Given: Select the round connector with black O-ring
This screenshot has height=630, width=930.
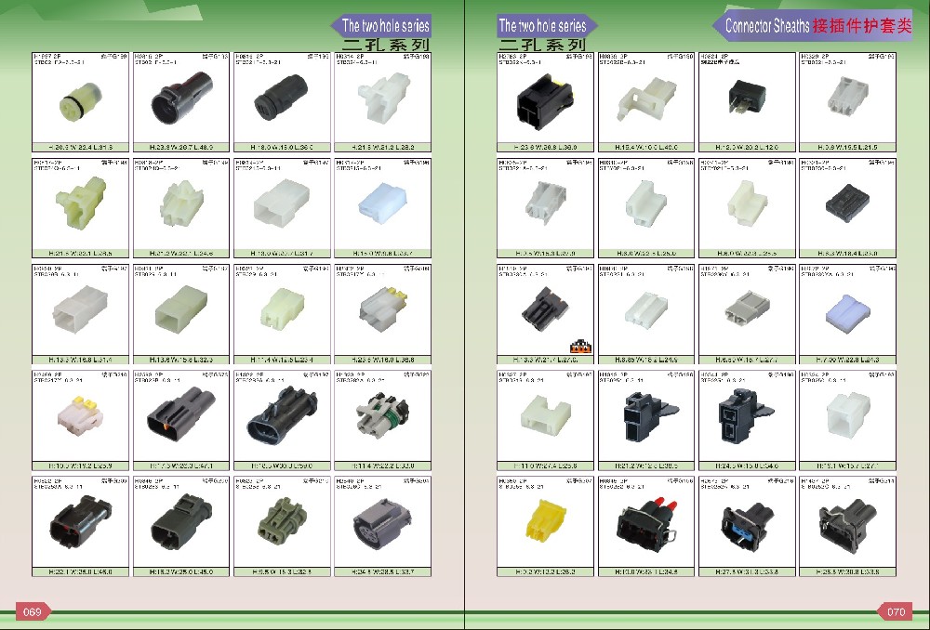Looking at the screenshot, I should click(80, 104).
